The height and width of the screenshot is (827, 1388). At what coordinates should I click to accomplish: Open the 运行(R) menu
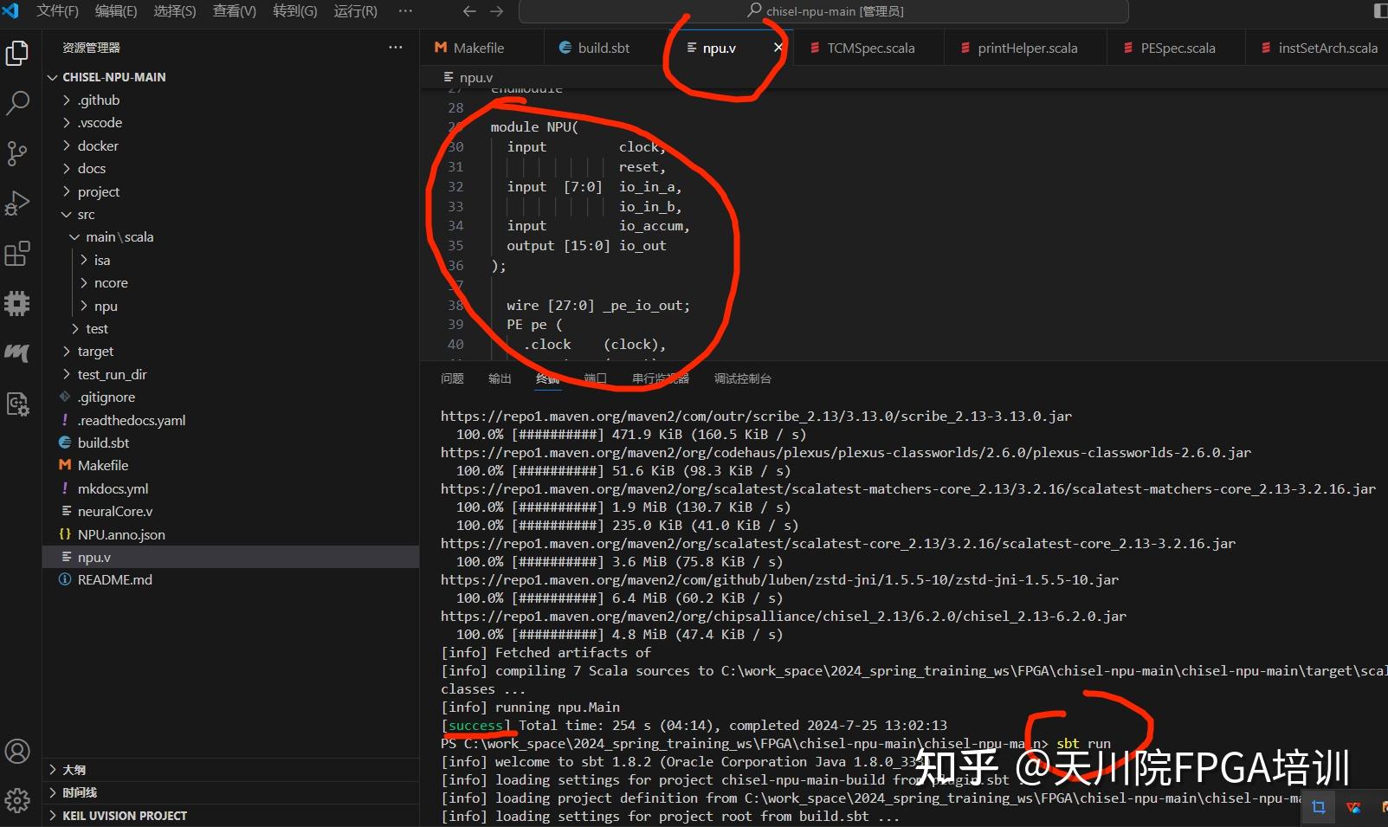(x=354, y=11)
